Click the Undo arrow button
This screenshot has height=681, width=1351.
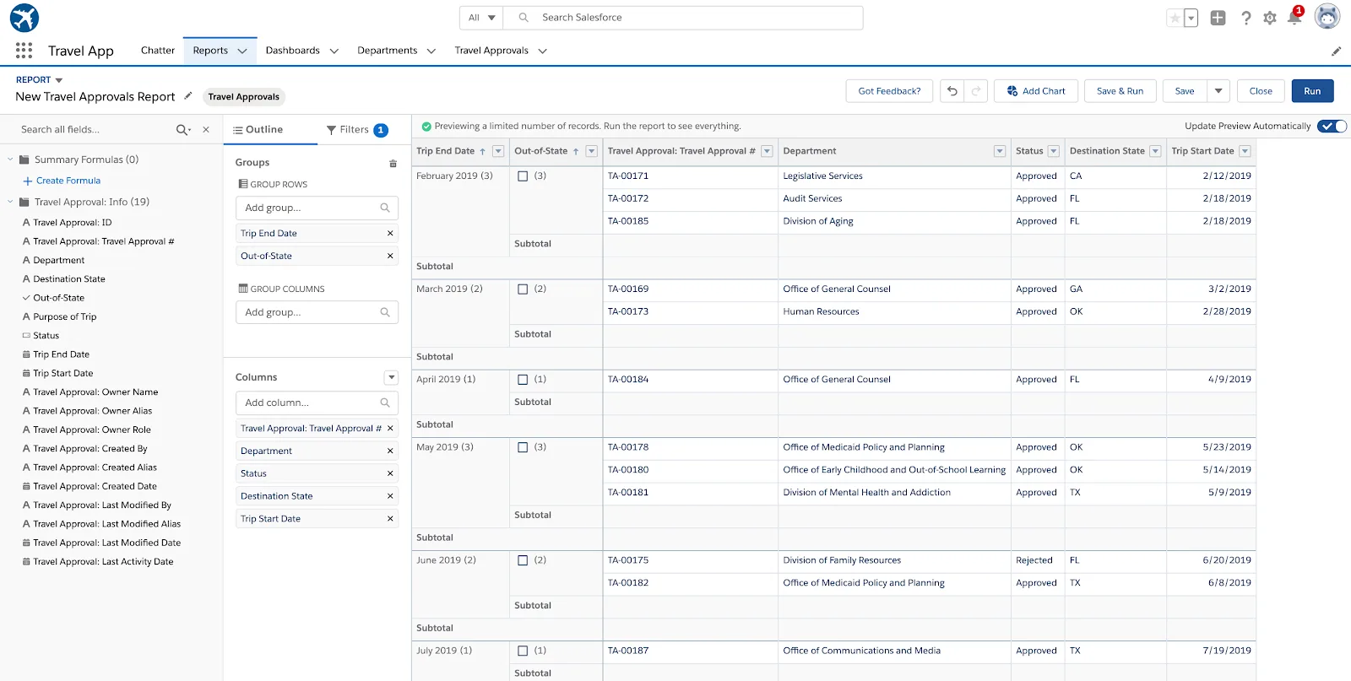click(x=952, y=91)
